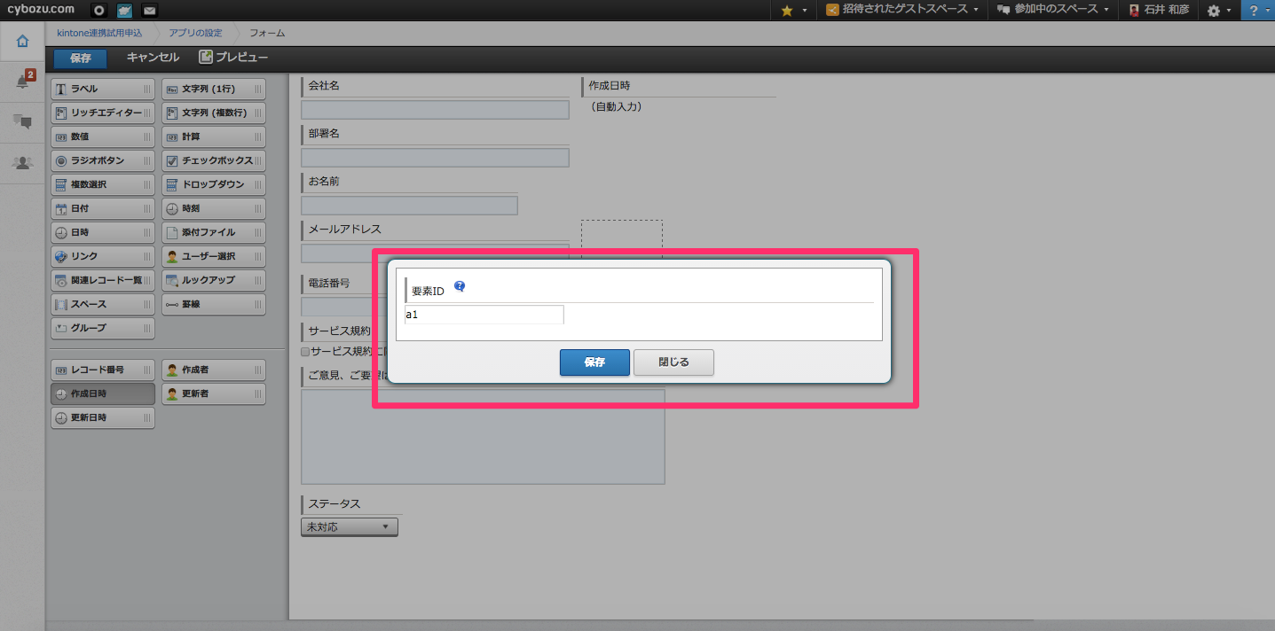
Task: Click the help icon beside 要素ID
Action: click(460, 286)
